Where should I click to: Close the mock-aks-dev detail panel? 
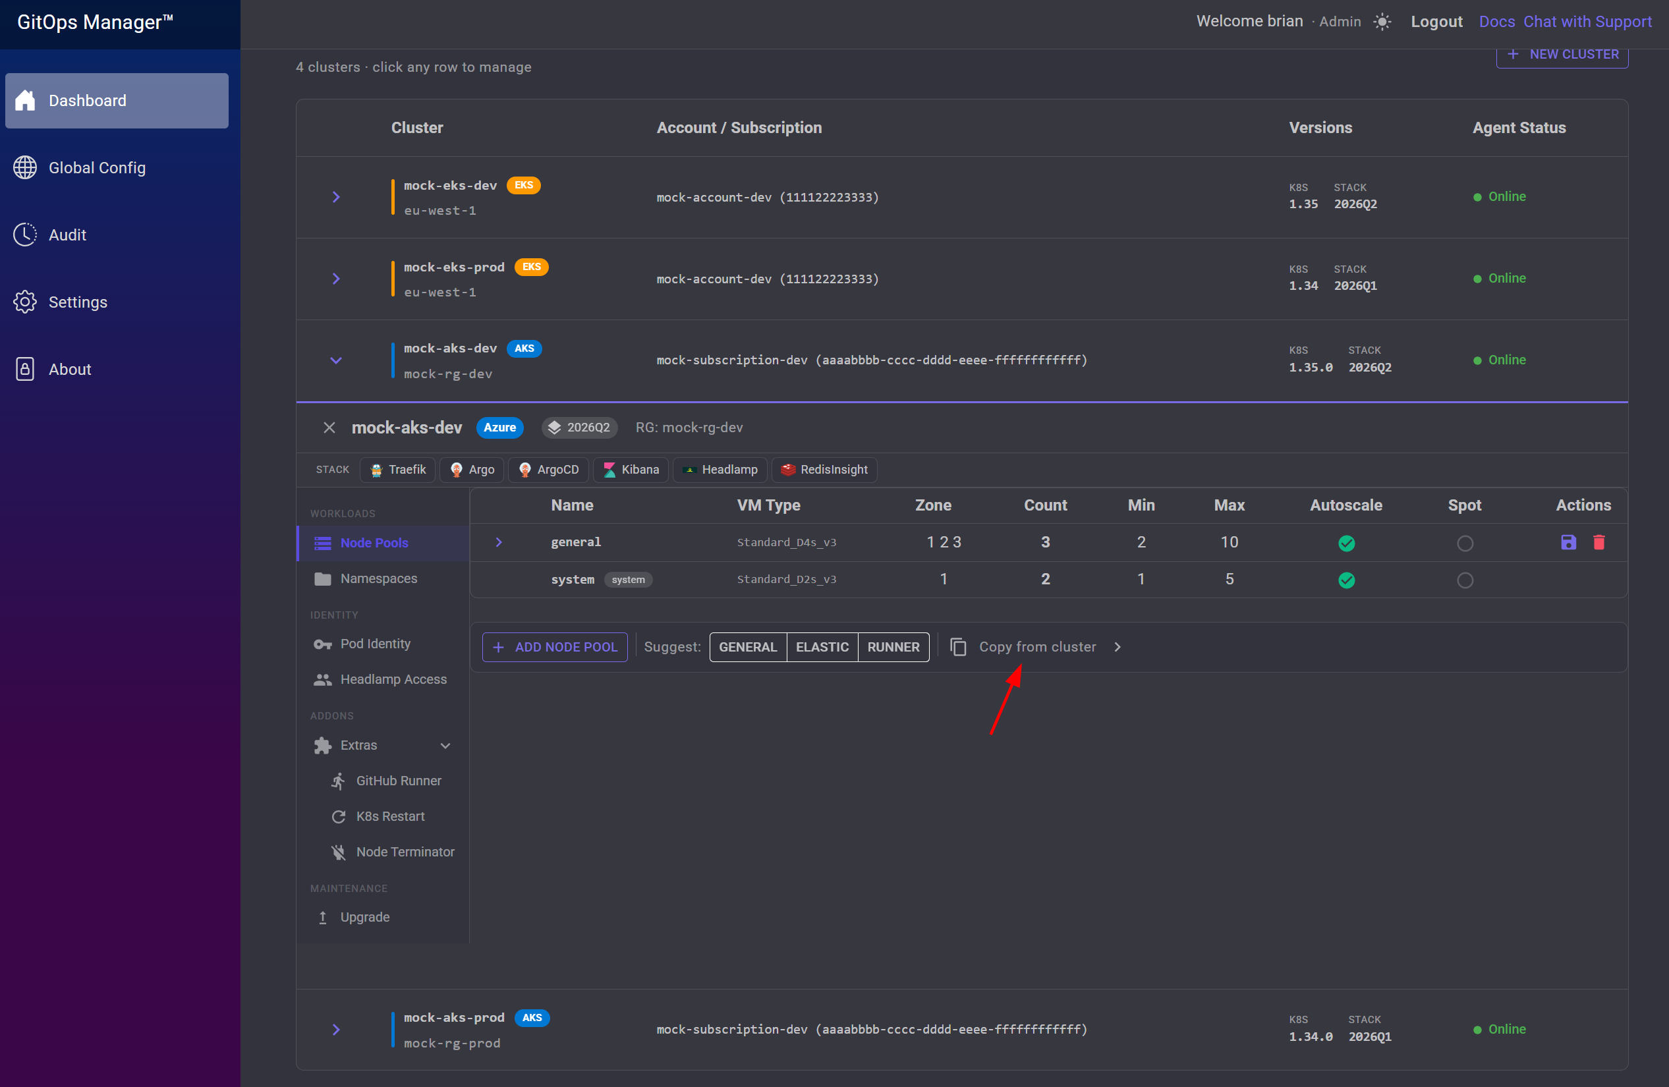329,428
